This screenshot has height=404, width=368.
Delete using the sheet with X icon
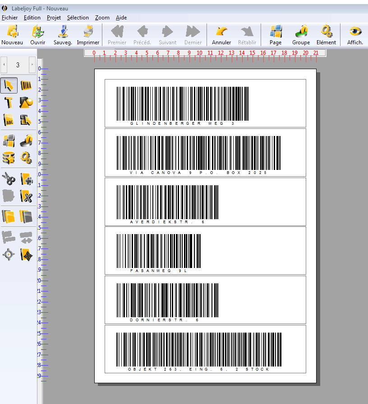click(26, 196)
